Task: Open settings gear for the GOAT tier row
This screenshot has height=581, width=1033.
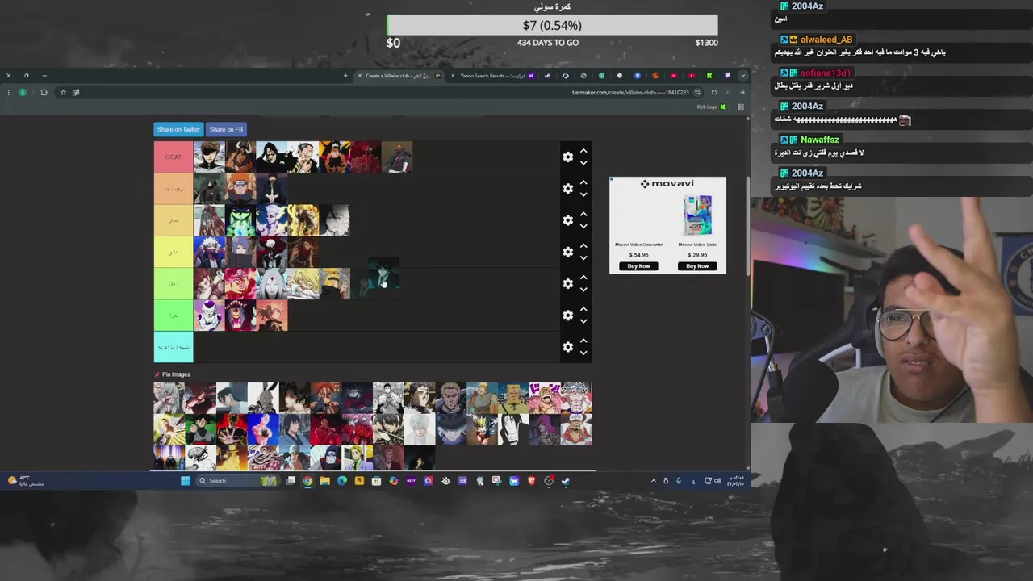Action: click(x=568, y=157)
